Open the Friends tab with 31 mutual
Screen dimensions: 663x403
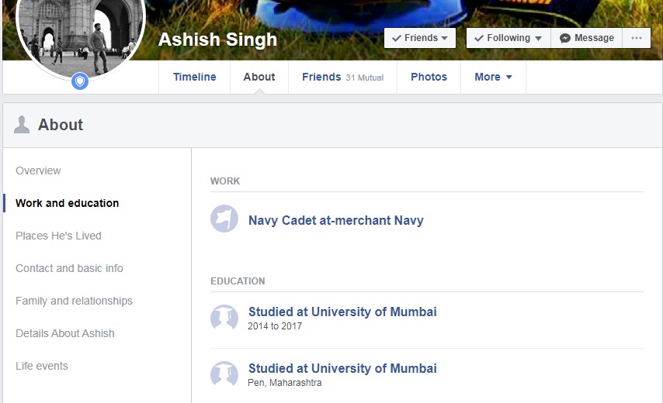pyautogui.click(x=342, y=77)
